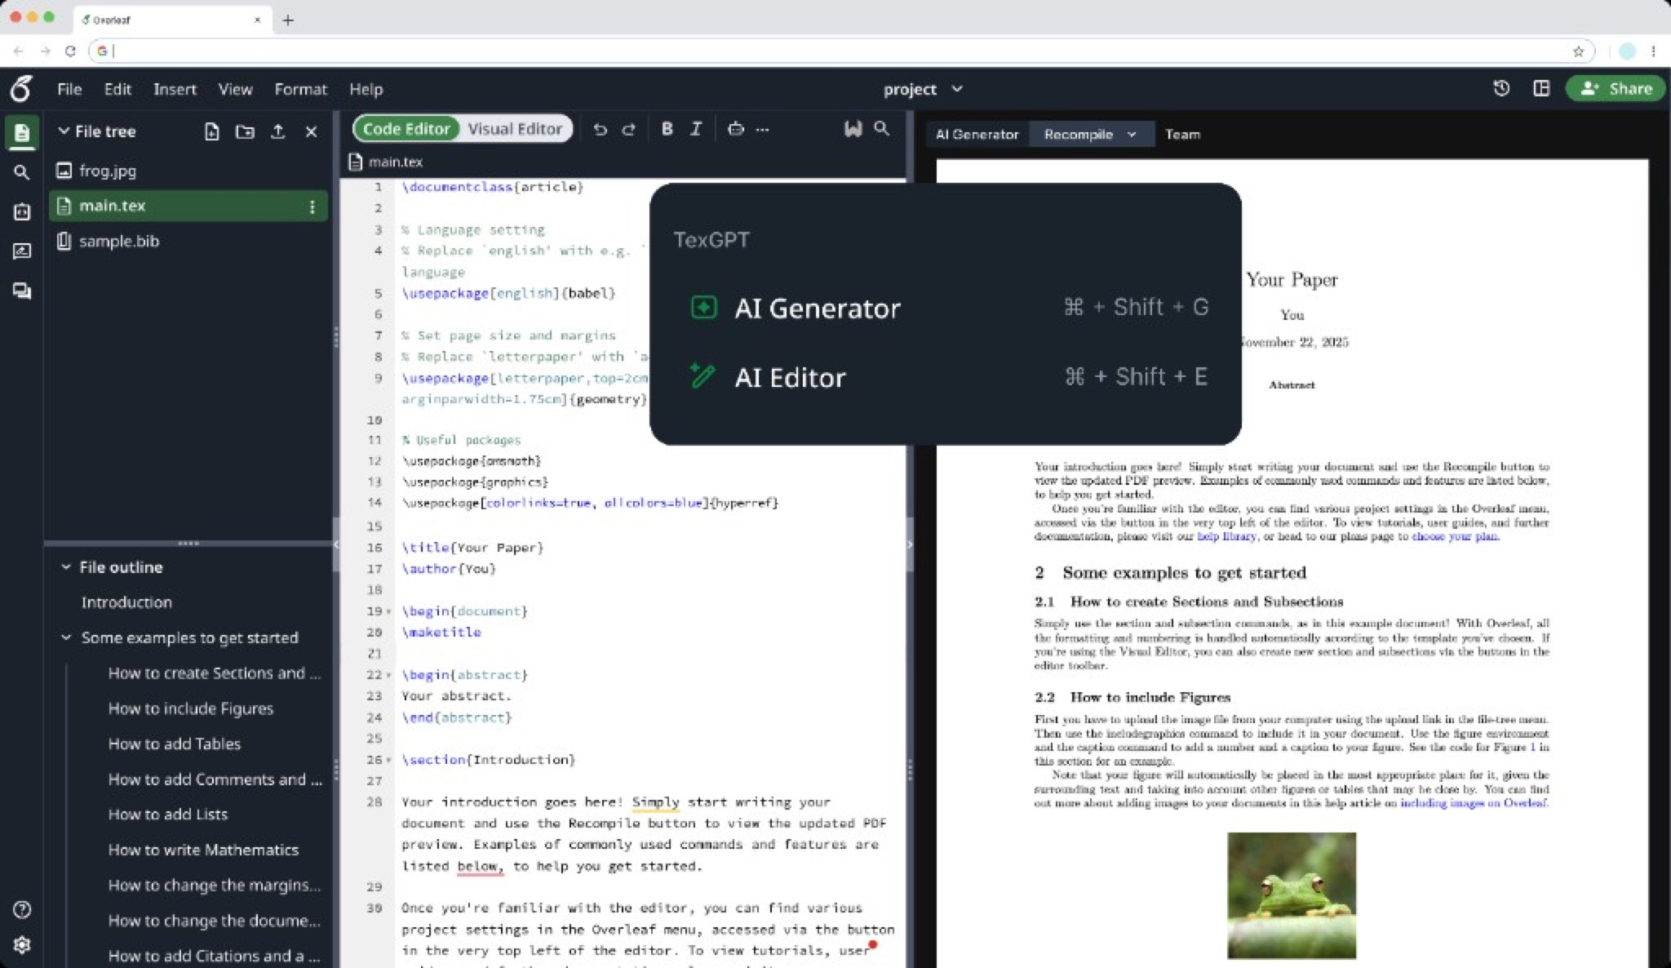Jump to How to write Mathematics outline

(203, 850)
